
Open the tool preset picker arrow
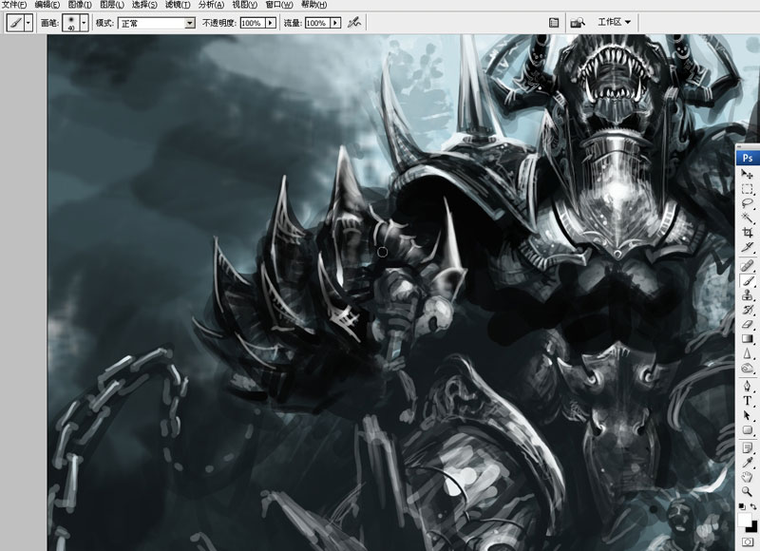tap(28, 23)
